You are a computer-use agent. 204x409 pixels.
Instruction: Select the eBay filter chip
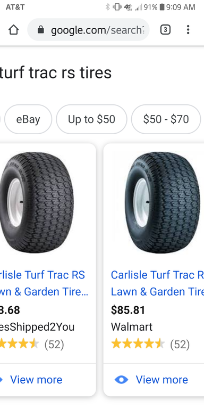pos(28,119)
